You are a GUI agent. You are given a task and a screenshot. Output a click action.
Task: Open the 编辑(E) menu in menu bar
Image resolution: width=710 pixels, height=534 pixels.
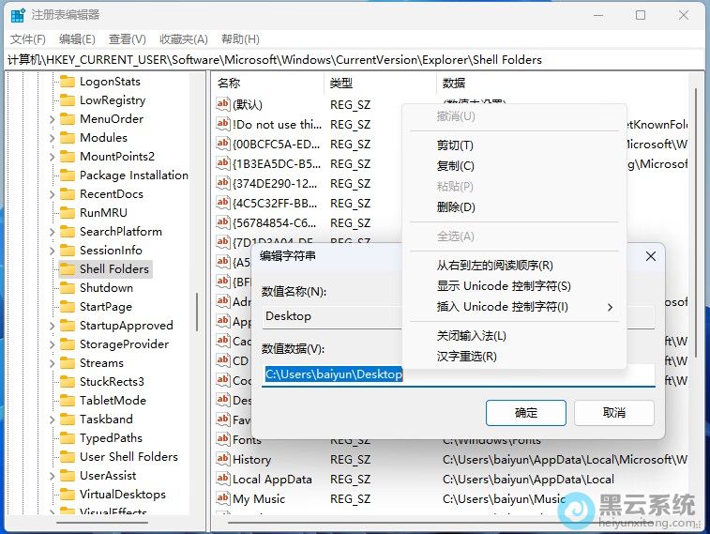tap(77, 38)
